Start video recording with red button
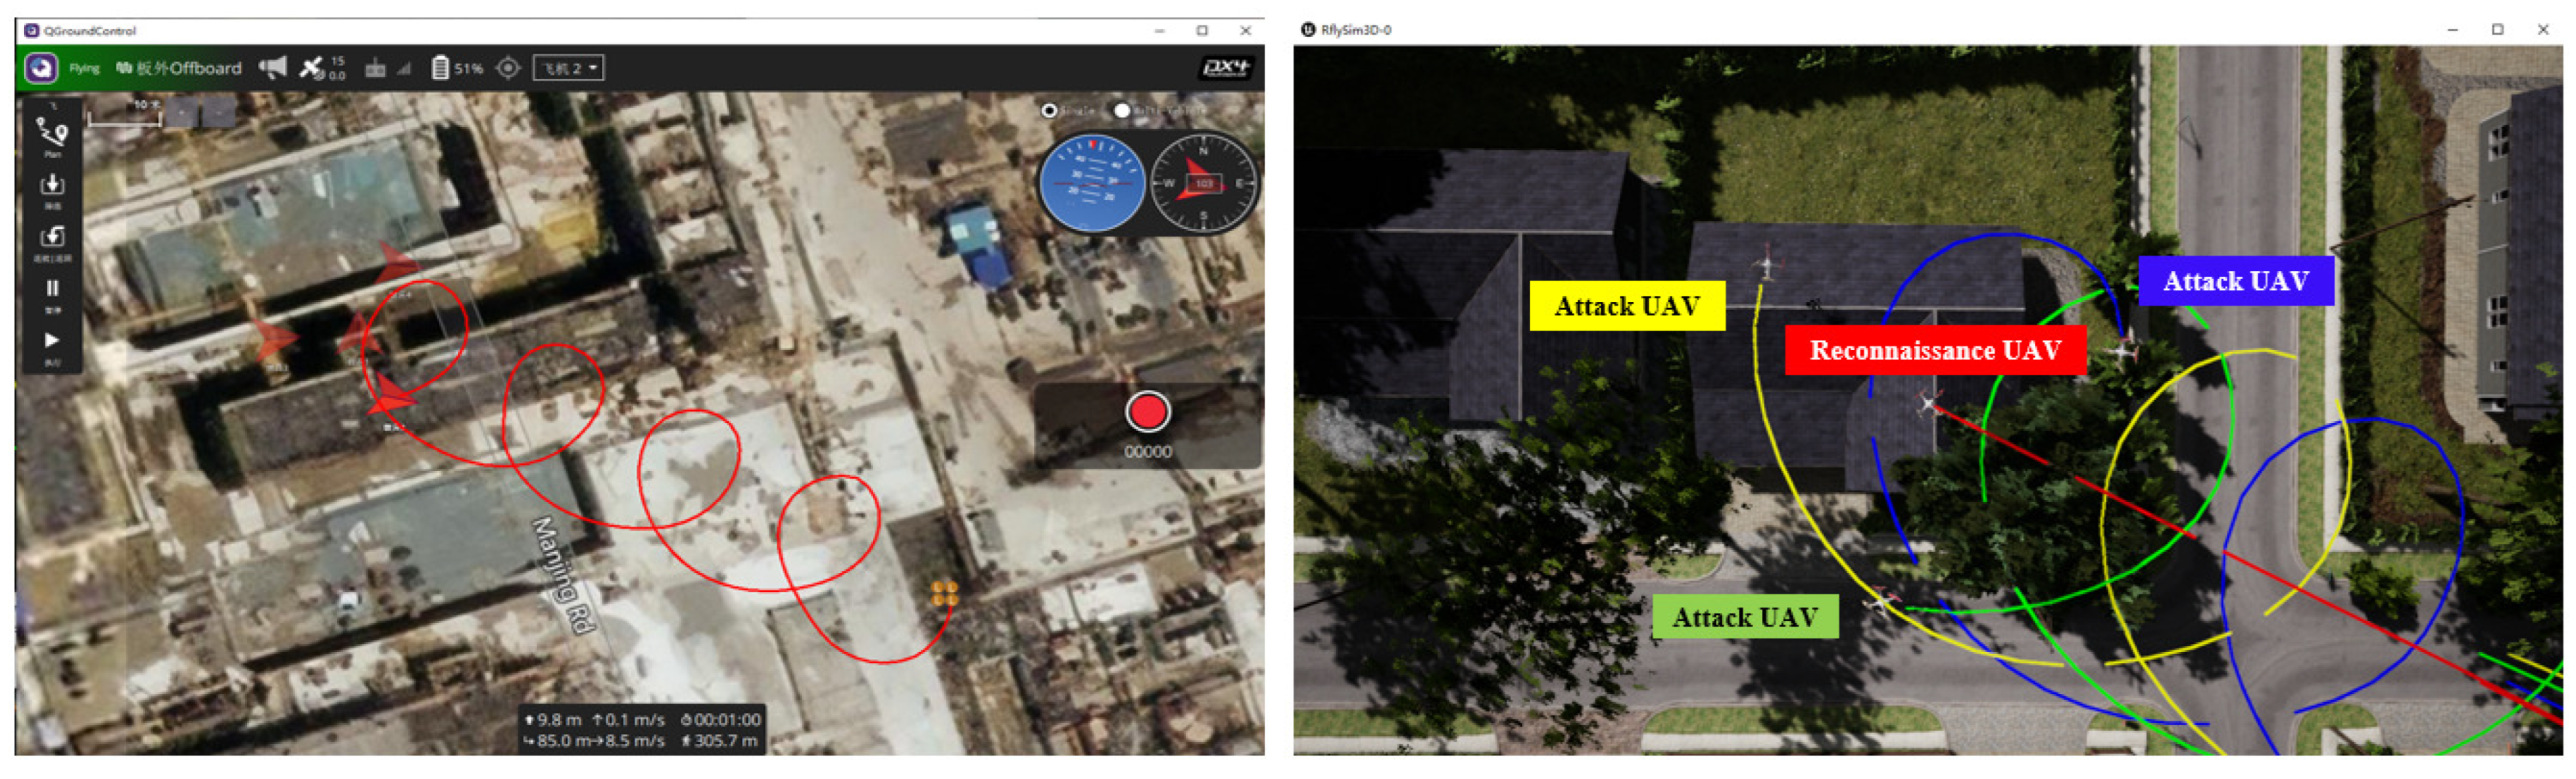Screen dimensions: 2576x779 coord(1147,412)
